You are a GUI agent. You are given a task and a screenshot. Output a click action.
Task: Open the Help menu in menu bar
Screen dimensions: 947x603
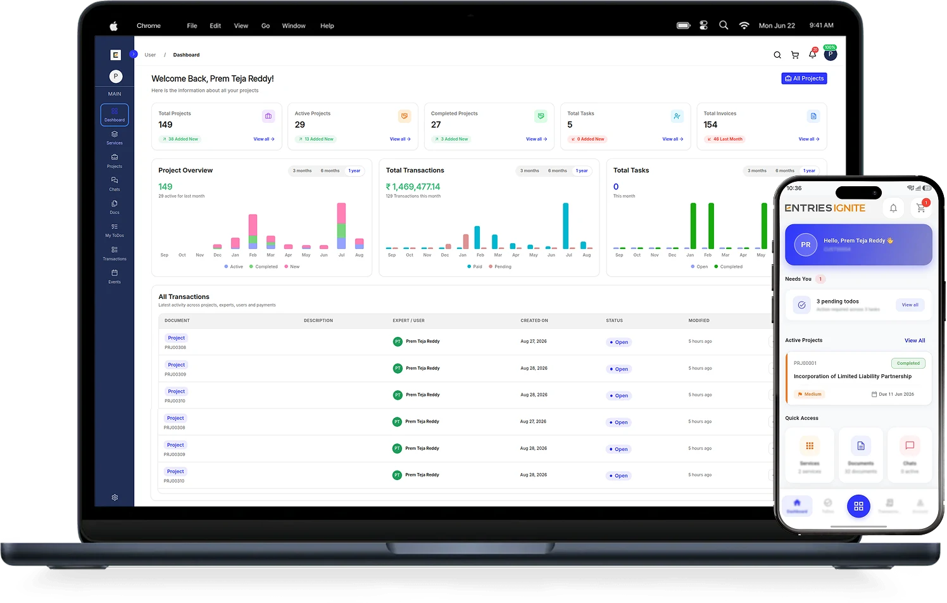(327, 26)
